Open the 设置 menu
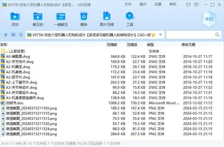224x147 pixels. [x=158, y=4]
